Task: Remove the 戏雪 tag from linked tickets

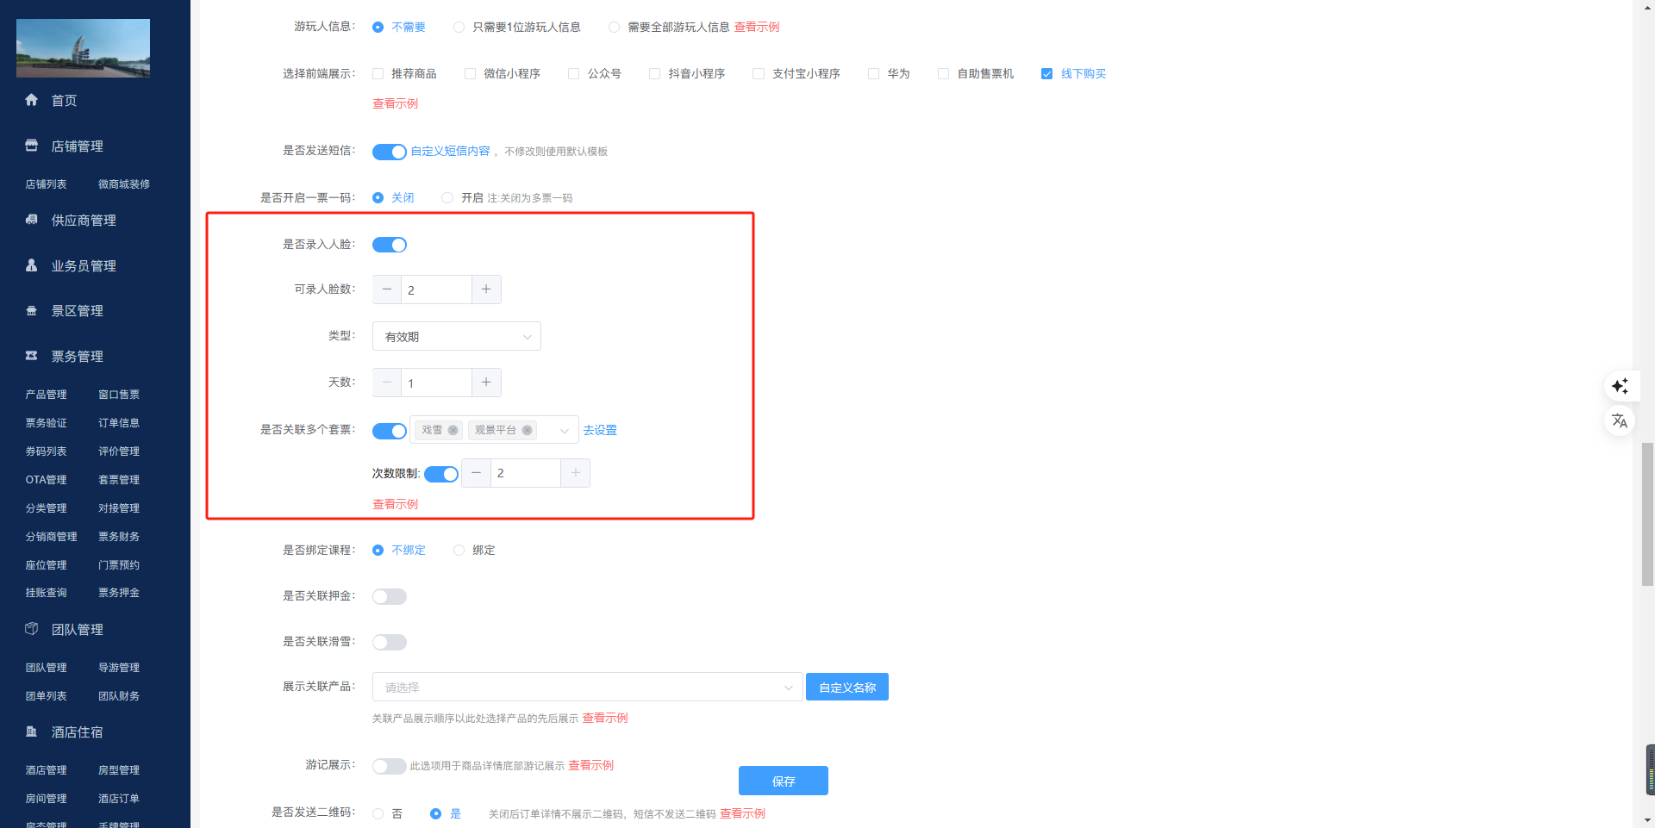Action: pyautogui.click(x=453, y=430)
